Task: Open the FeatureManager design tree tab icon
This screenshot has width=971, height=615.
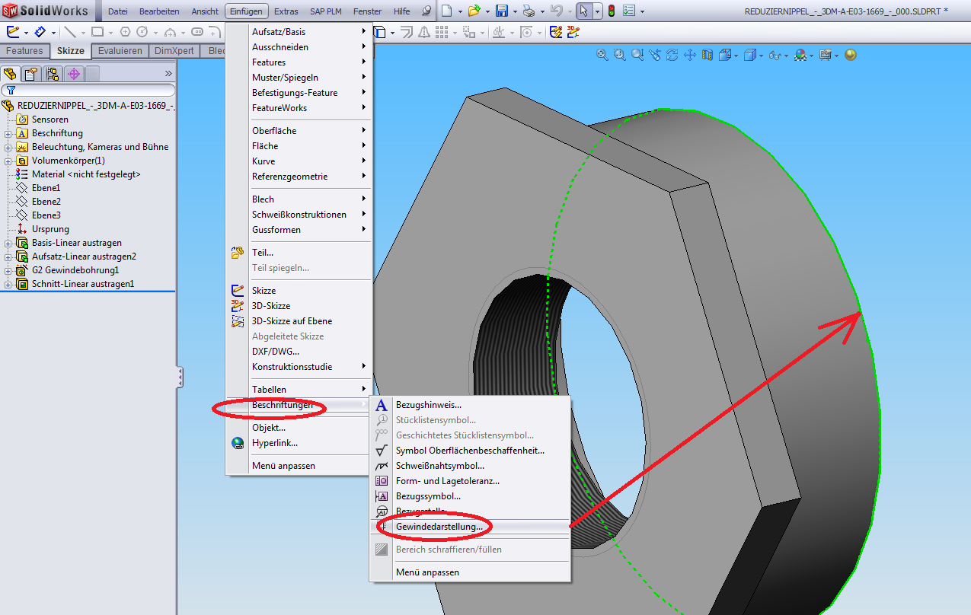Action: 10,74
